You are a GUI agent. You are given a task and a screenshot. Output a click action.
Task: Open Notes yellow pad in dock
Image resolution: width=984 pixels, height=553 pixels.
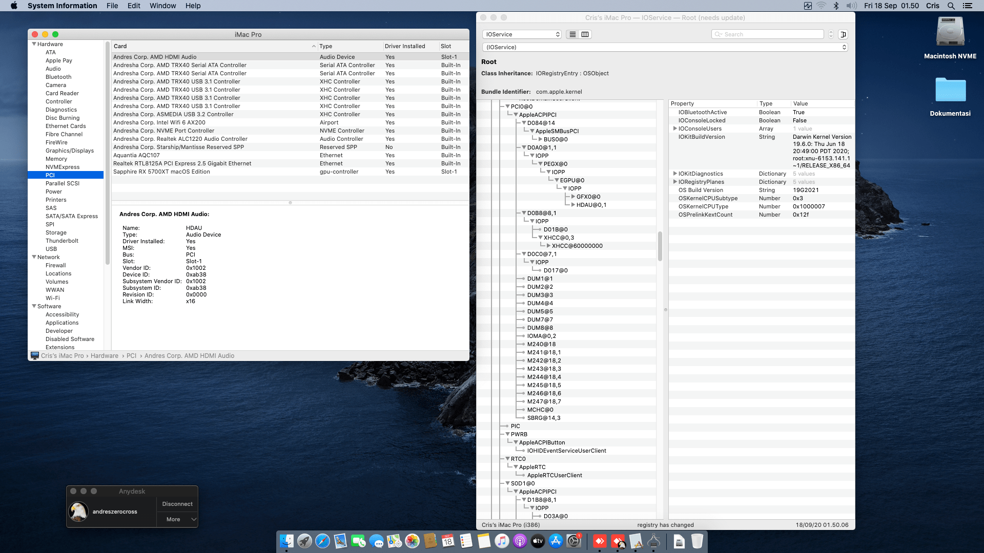[x=484, y=541]
